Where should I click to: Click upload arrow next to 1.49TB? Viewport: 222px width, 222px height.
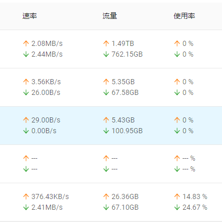(x=106, y=43)
